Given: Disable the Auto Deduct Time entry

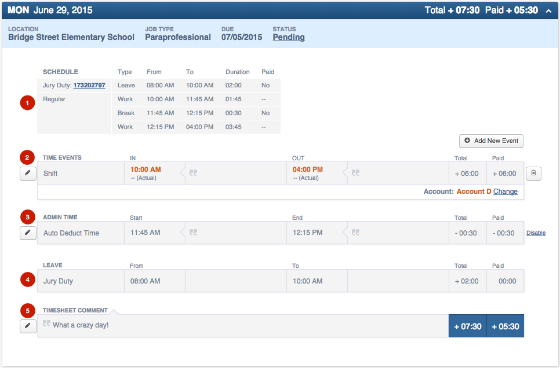Looking at the screenshot, I should (x=536, y=233).
